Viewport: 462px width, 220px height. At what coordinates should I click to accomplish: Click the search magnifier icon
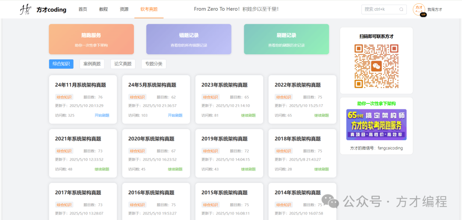(x=401, y=9)
